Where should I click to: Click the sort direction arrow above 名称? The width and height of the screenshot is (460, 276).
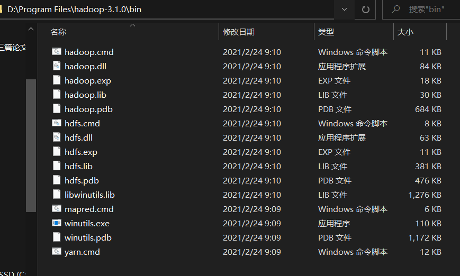[133, 25]
